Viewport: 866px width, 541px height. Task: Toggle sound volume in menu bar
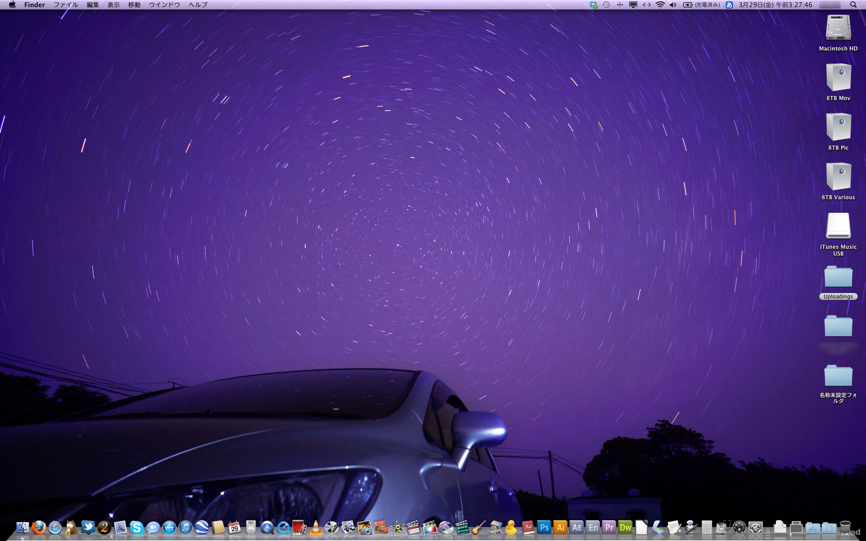pyautogui.click(x=673, y=5)
